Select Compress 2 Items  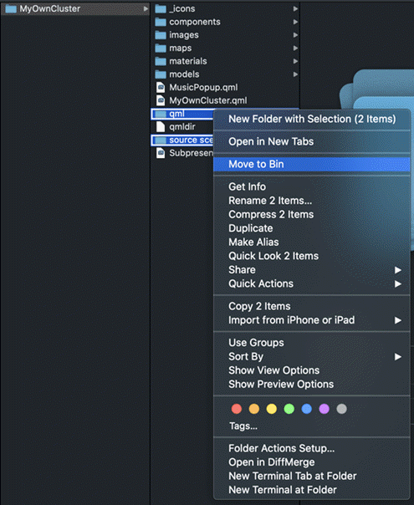pyautogui.click(x=312, y=215)
